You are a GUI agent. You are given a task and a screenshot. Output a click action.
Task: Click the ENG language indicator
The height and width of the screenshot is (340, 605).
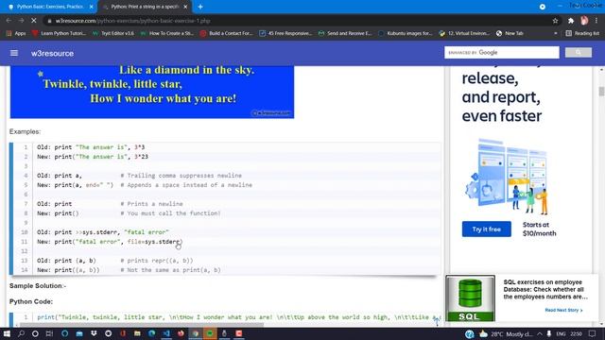point(561,333)
